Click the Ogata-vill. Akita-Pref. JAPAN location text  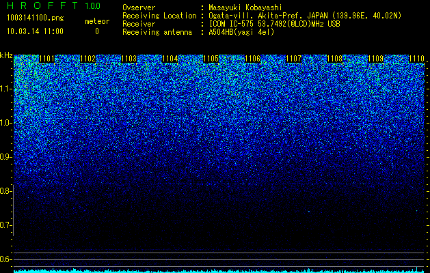tap(304, 16)
